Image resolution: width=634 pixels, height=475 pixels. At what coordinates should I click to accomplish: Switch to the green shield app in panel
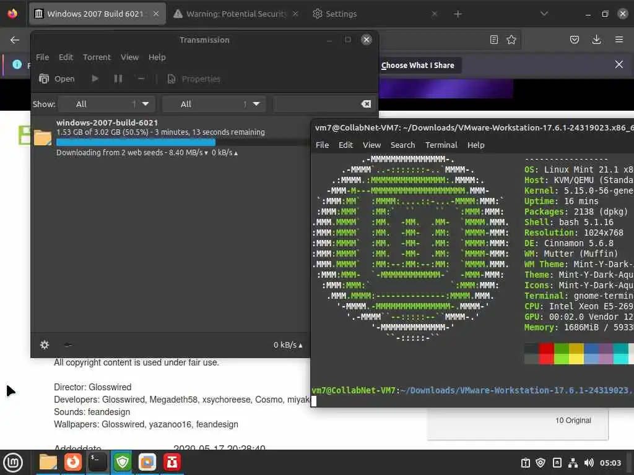(122, 462)
